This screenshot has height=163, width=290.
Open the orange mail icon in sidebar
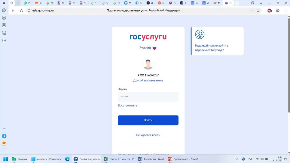[4, 144]
